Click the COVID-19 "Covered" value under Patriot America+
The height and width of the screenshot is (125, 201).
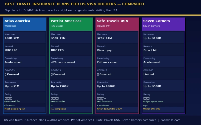(58, 74)
